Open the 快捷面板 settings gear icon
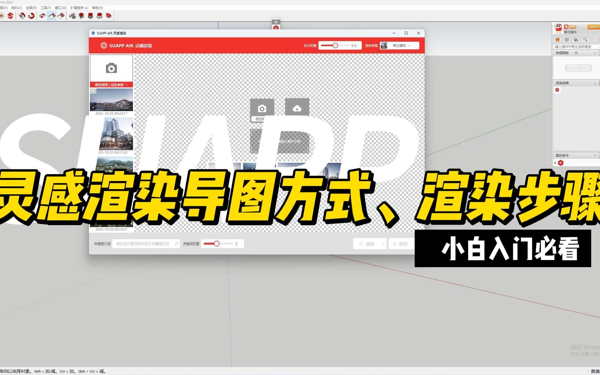 [576, 52]
